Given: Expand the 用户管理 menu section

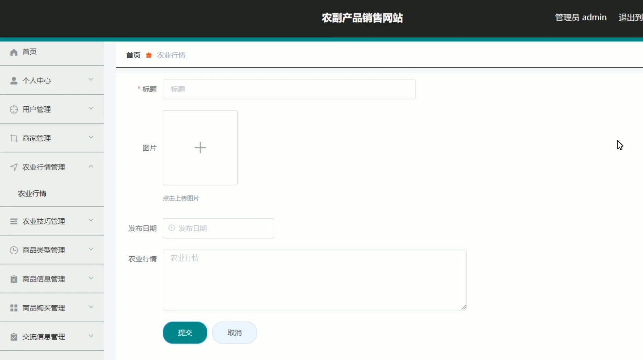Looking at the screenshot, I should [91, 108].
